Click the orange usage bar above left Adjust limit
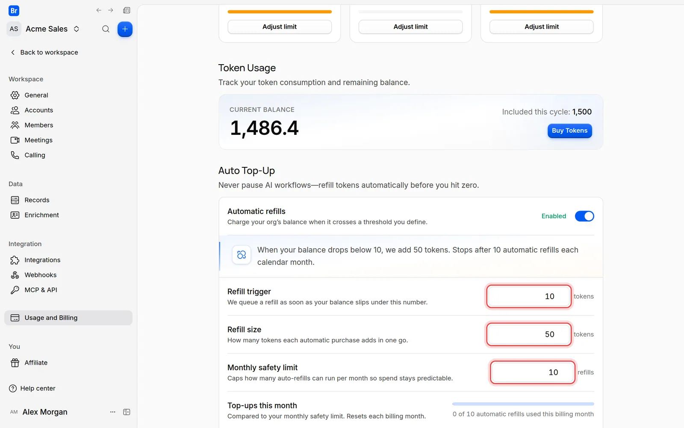 pos(280,12)
